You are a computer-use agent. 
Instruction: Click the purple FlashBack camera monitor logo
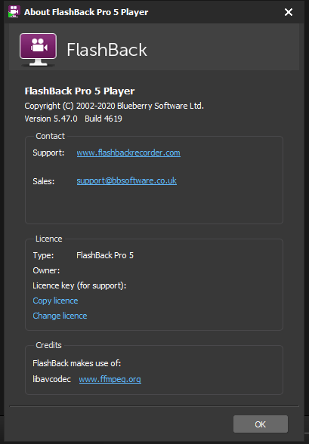click(x=38, y=50)
